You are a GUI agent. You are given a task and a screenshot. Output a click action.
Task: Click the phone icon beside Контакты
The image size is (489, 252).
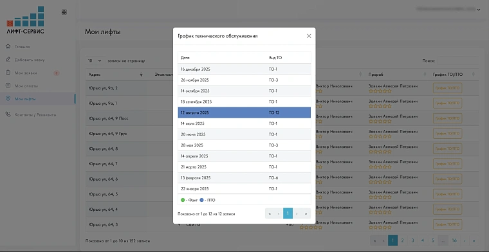pos(8,114)
